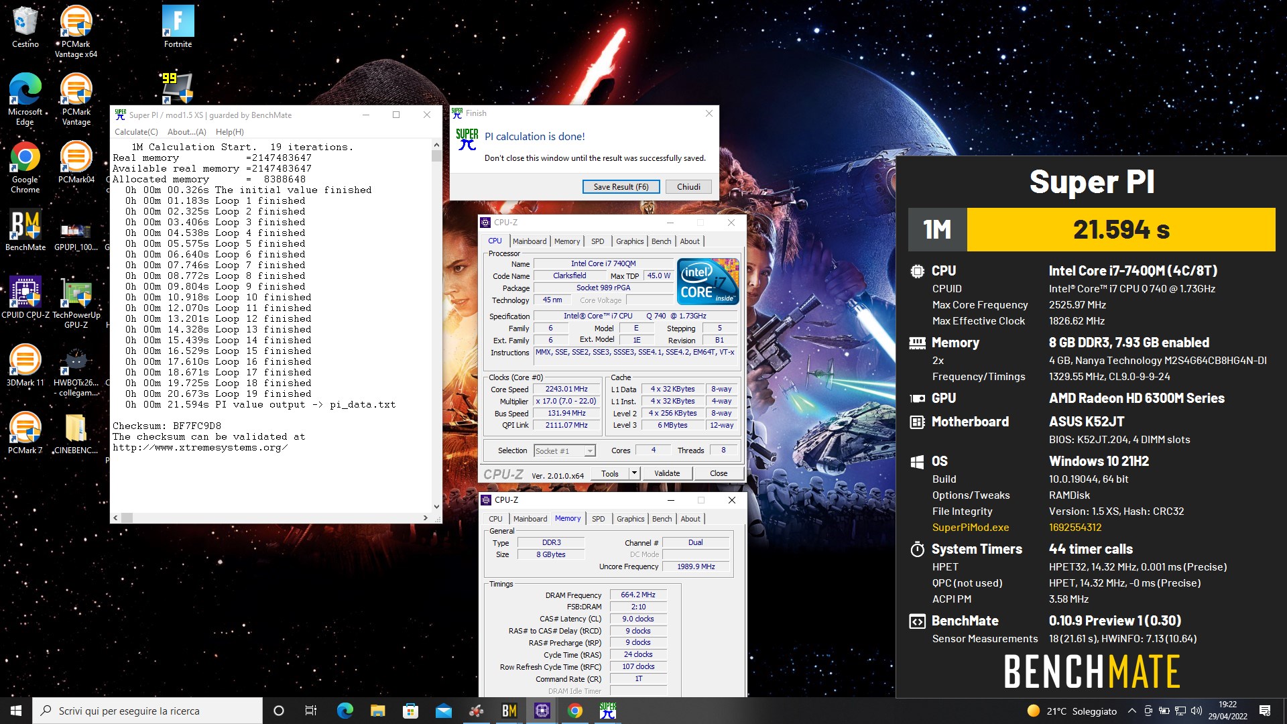
Task: Open Graphics tab in upper CPU-Z
Action: [x=629, y=241]
